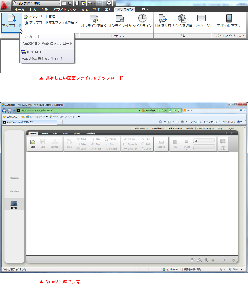
Task: Click Save icon in AutoCAD quick access toolbar
Action: point(77,3)
